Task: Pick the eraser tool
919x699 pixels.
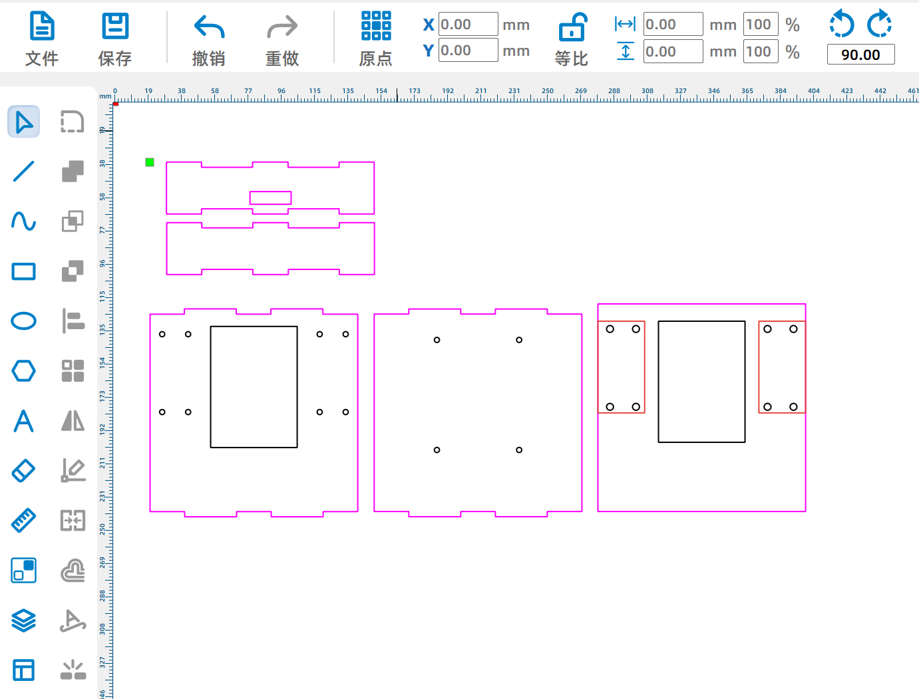Action: coord(23,471)
